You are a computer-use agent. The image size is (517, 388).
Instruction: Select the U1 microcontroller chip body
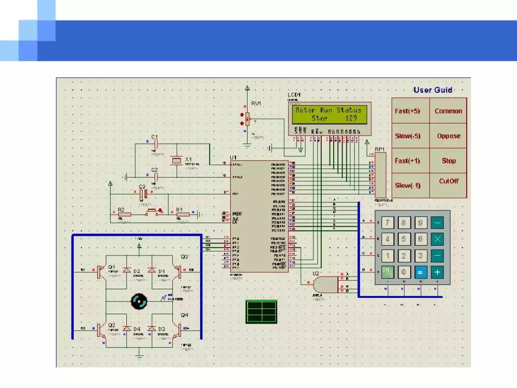coord(259,217)
